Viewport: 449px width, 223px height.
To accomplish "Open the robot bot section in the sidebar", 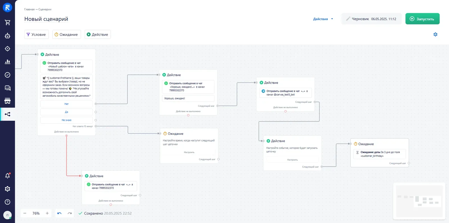I will [8, 36].
